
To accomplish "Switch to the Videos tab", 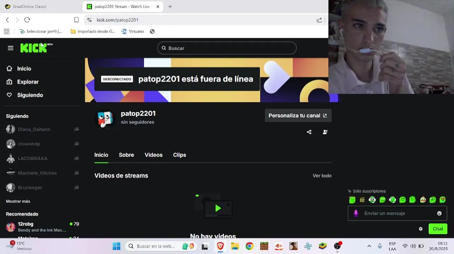I will 153,155.
